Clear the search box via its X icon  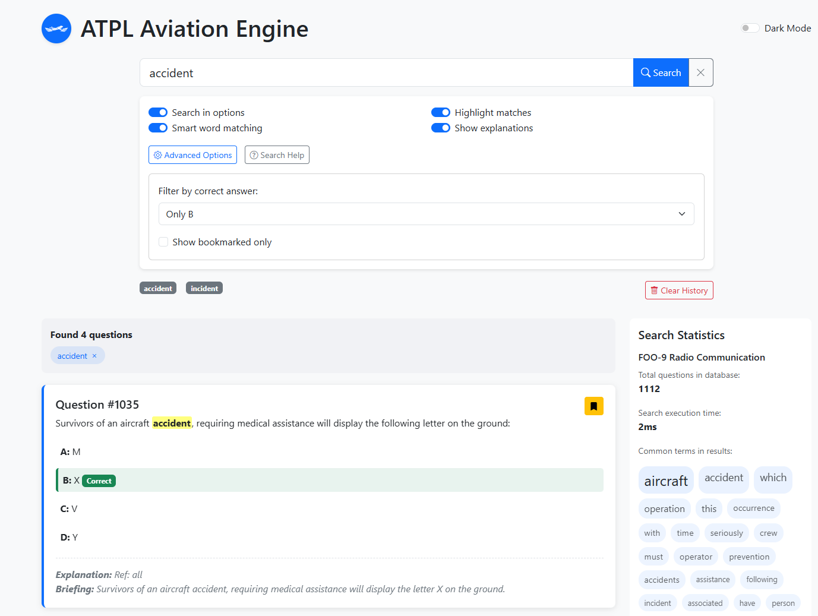(700, 72)
